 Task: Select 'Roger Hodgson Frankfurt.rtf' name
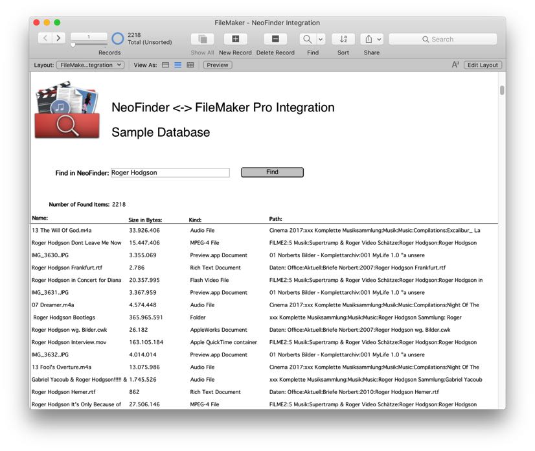(x=67, y=268)
